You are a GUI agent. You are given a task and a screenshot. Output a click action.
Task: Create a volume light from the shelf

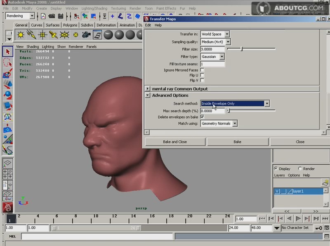pos(75,35)
